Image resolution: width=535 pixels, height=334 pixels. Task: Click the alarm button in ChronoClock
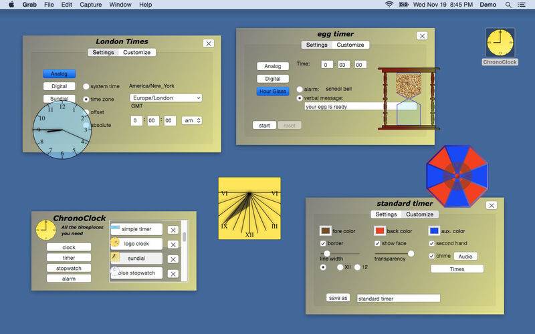pos(69,279)
